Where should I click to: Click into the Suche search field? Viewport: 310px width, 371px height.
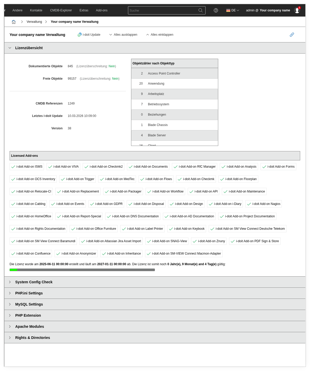(x=163, y=10)
